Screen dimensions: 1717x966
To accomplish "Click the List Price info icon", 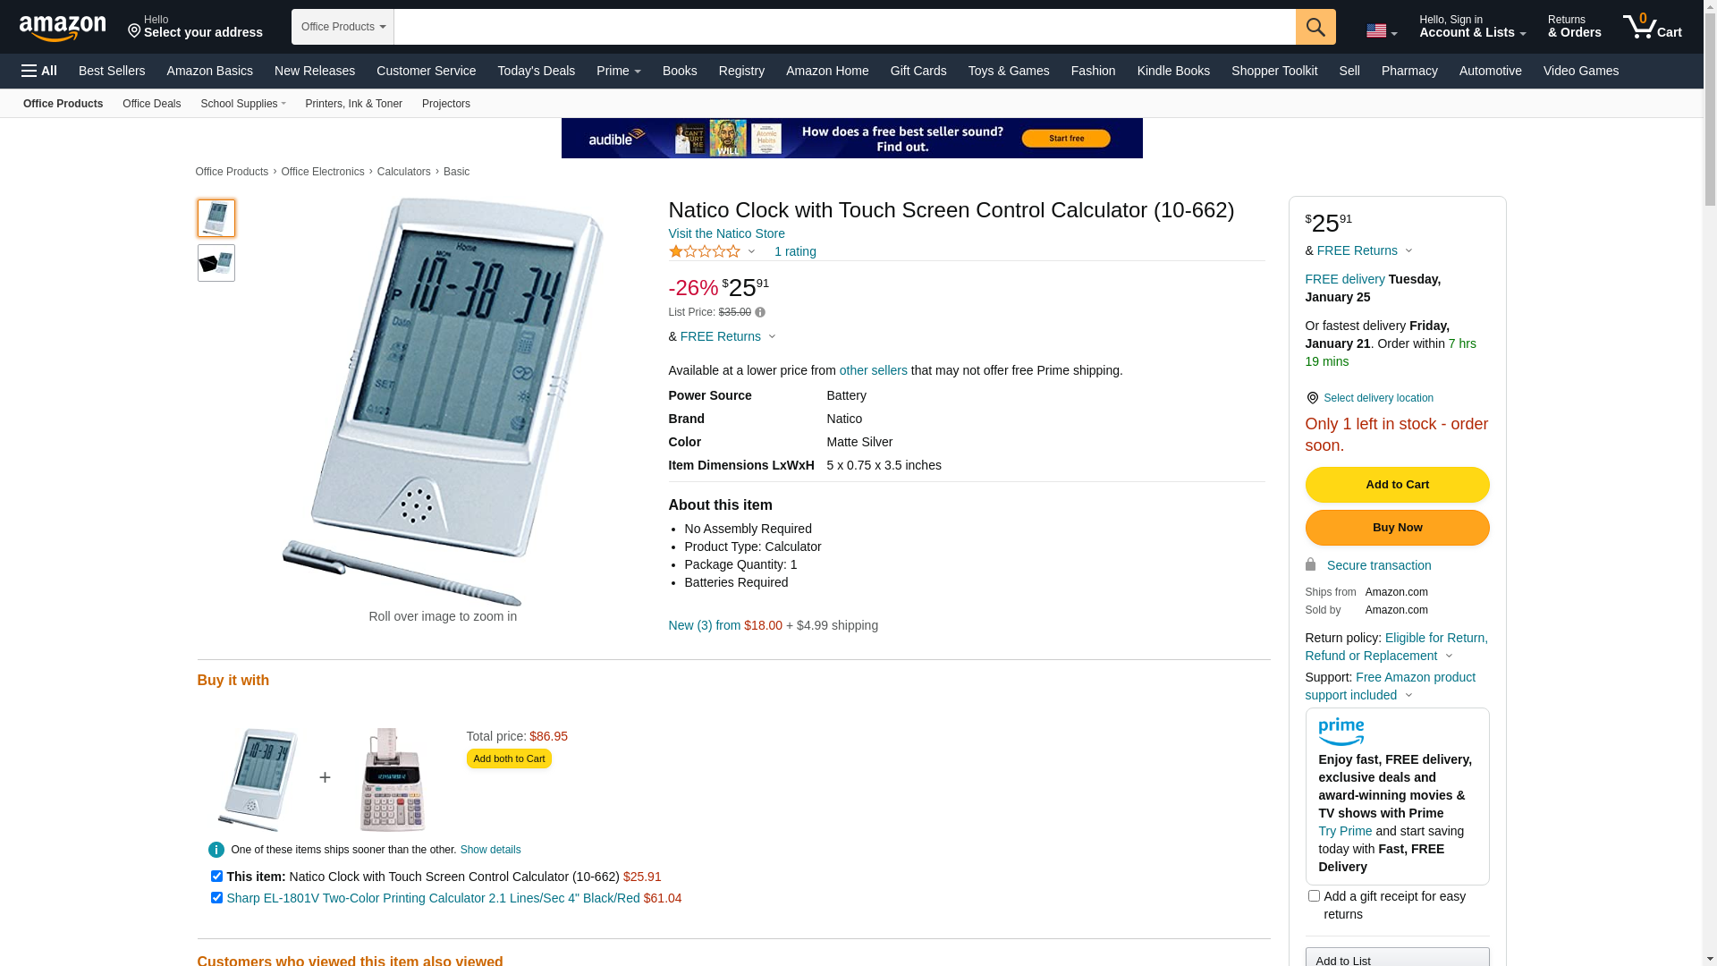I will (760, 312).
